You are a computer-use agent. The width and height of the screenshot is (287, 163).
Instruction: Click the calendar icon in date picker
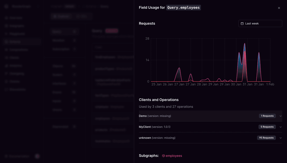pyautogui.click(x=242, y=24)
